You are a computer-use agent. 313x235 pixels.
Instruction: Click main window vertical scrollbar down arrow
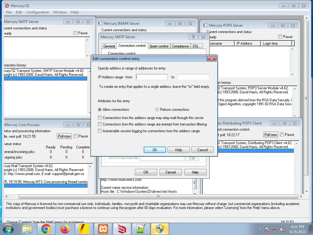tap(307, 192)
